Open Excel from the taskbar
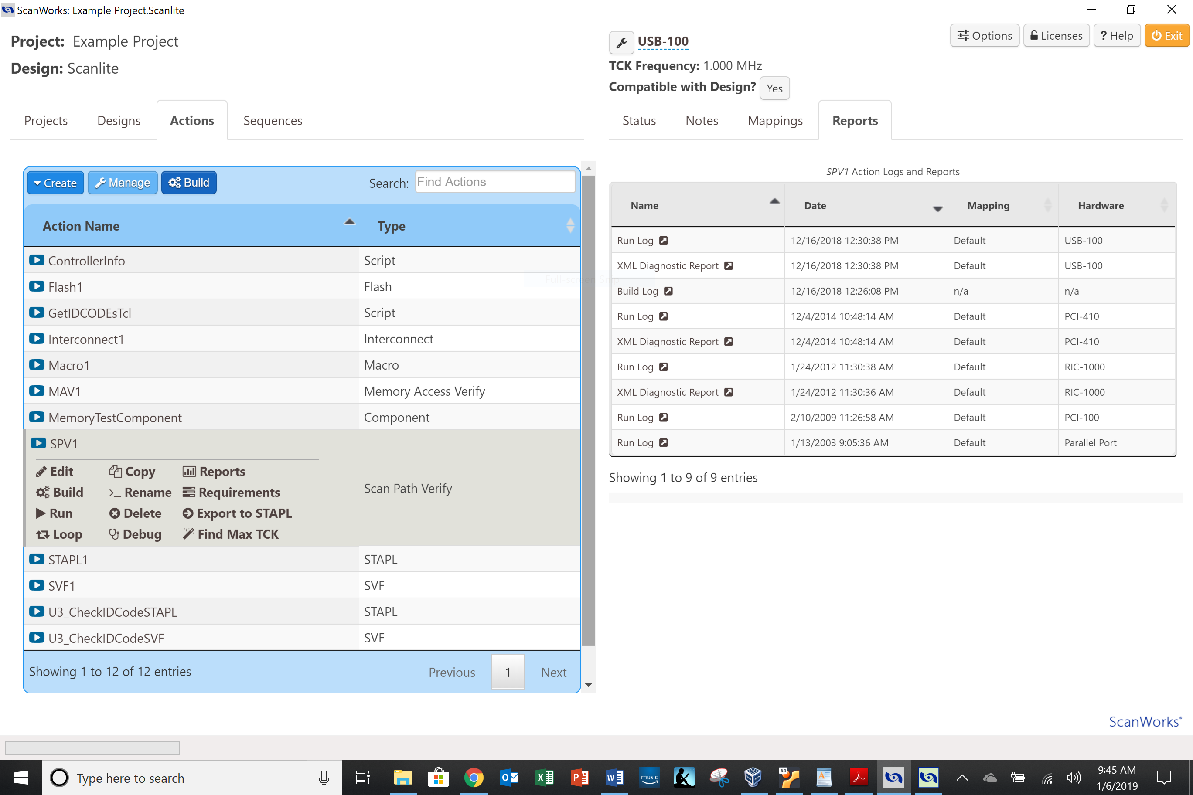 544,778
